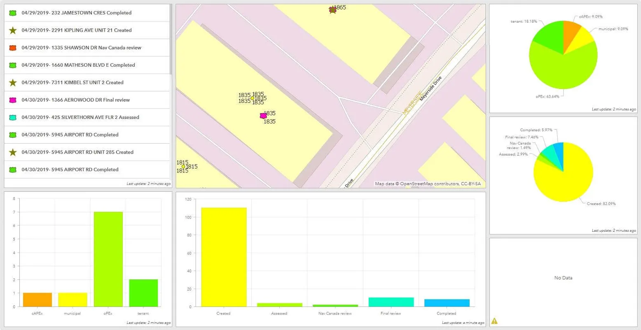The image size is (641, 330).
Task: Click the orange shield icon for 1335 Shawson Dr
Action: pos(13,48)
